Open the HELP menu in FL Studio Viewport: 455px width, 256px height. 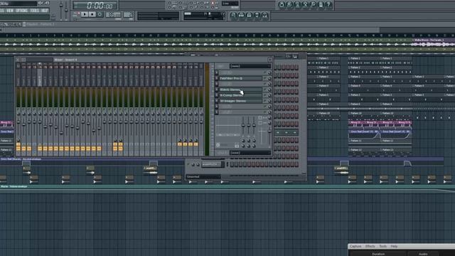(44, 11)
